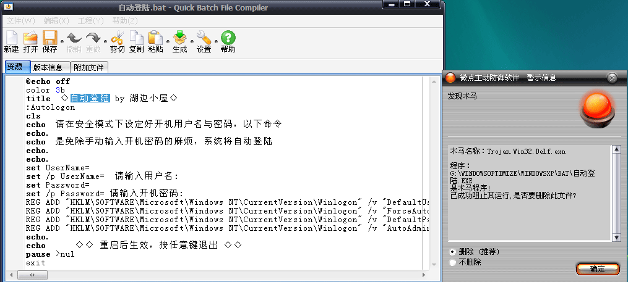Click the highlighted 自动登陆 text in title line

click(90, 98)
